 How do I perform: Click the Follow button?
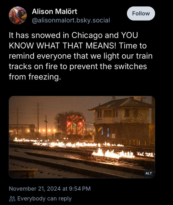141,13
